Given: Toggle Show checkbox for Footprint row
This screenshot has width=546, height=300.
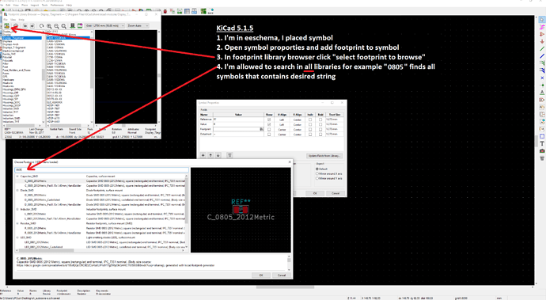Looking at the screenshot, I should [x=269, y=129].
